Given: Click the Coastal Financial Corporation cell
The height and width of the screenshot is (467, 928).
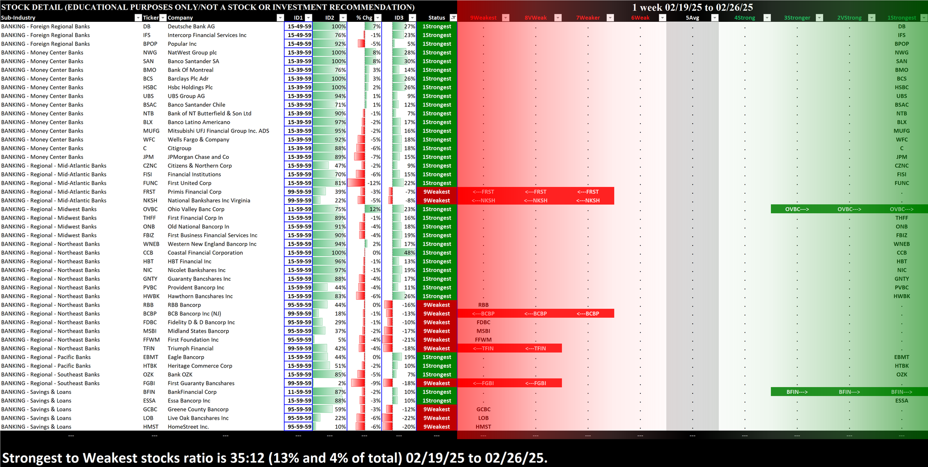Looking at the screenshot, I should coord(225,252).
